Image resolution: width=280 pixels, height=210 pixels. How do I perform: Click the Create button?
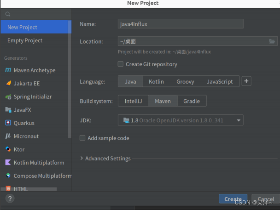tap(233, 199)
